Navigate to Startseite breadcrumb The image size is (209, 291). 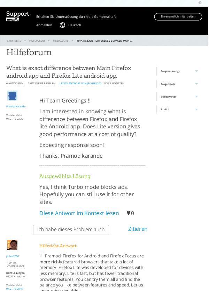pyautogui.click(x=14, y=41)
